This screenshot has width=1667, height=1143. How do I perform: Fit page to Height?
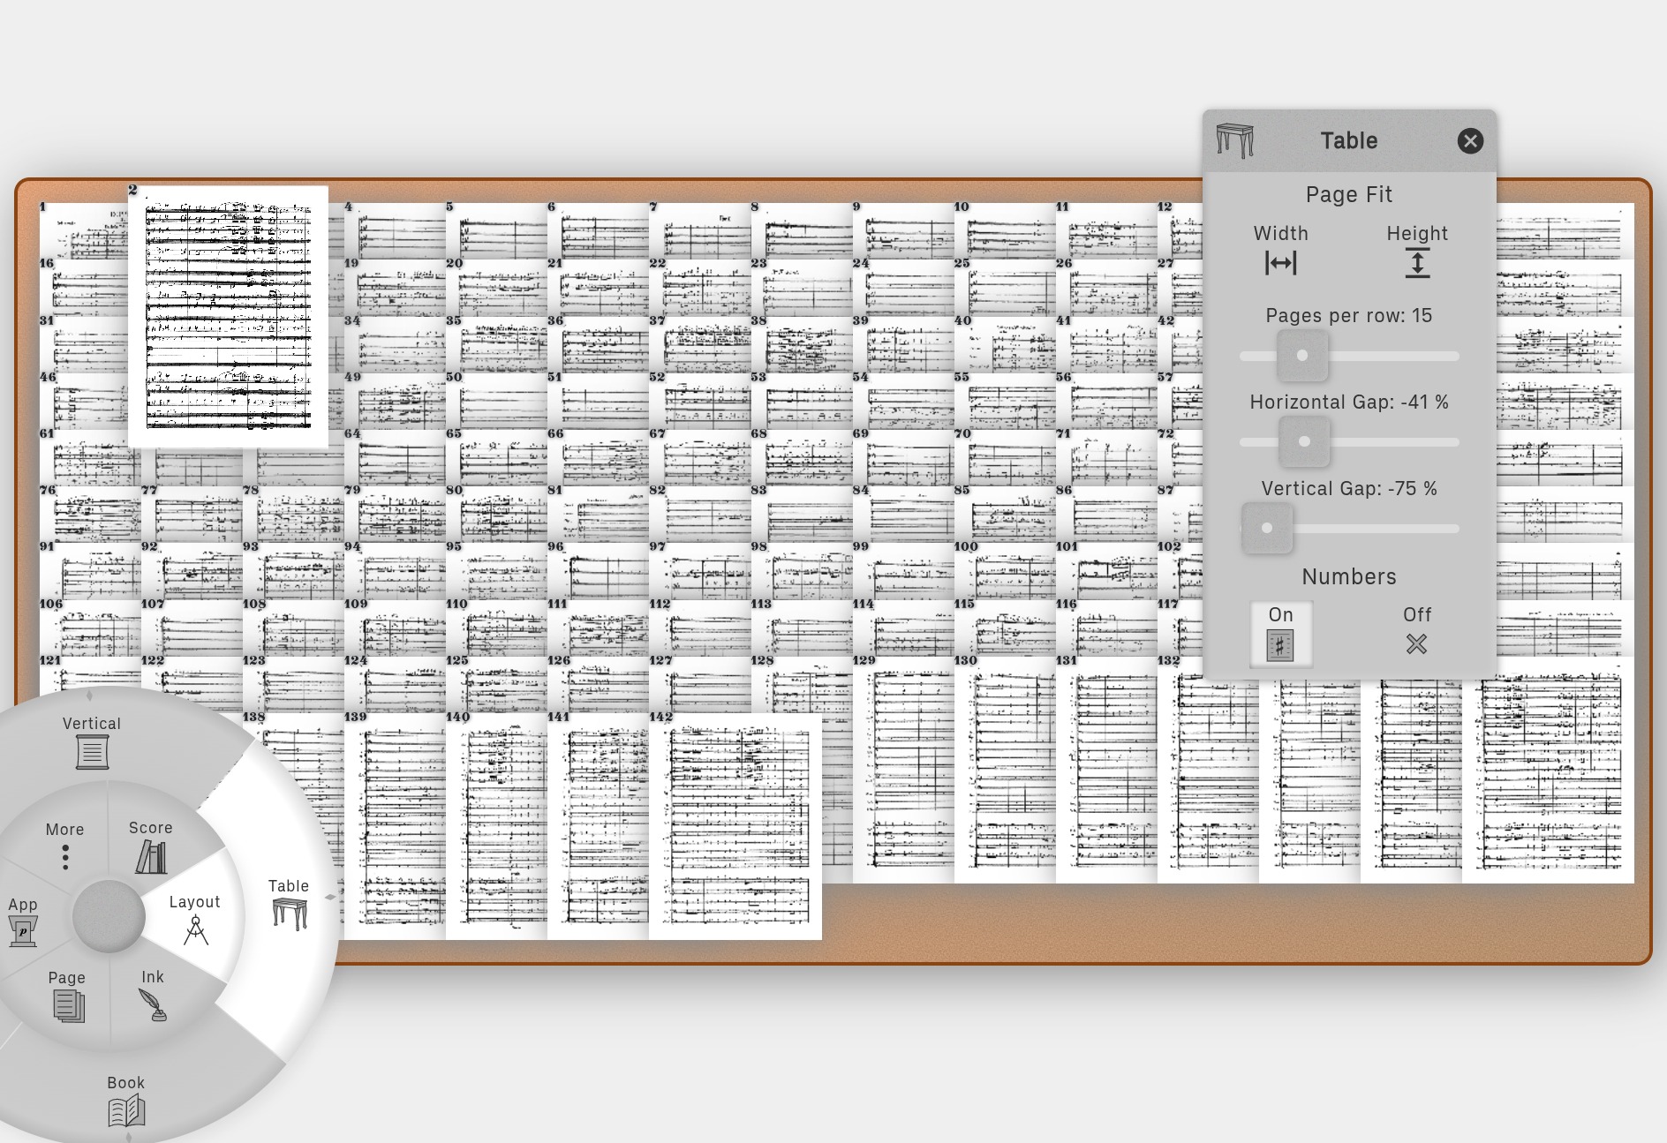coord(1417,263)
